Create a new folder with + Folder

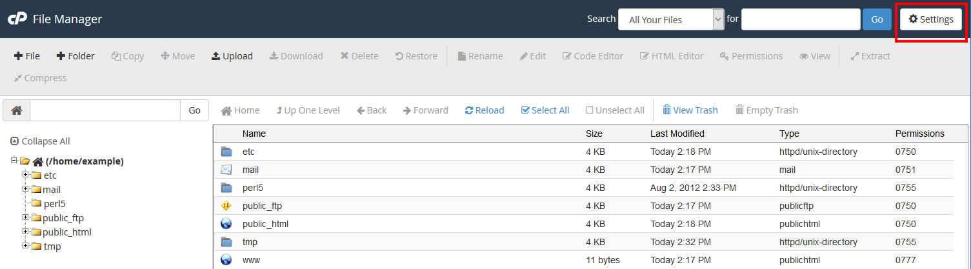(x=75, y=56)
